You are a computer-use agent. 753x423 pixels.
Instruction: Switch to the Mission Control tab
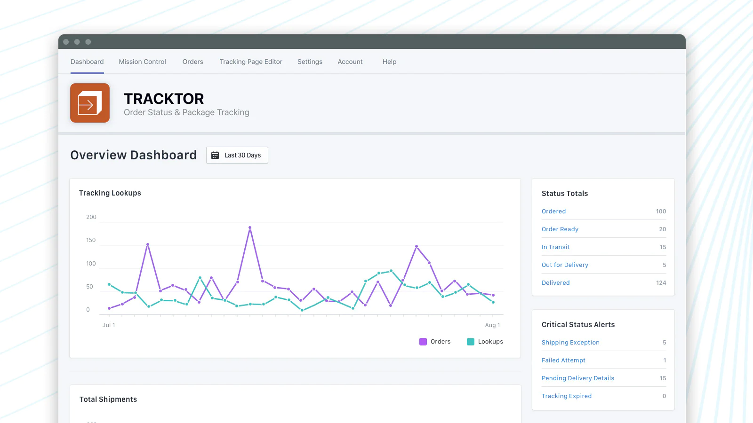point(142,62)
